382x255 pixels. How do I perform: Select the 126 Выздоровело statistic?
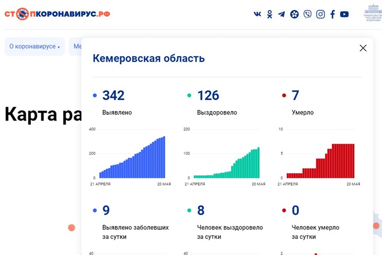coord(208,96)
